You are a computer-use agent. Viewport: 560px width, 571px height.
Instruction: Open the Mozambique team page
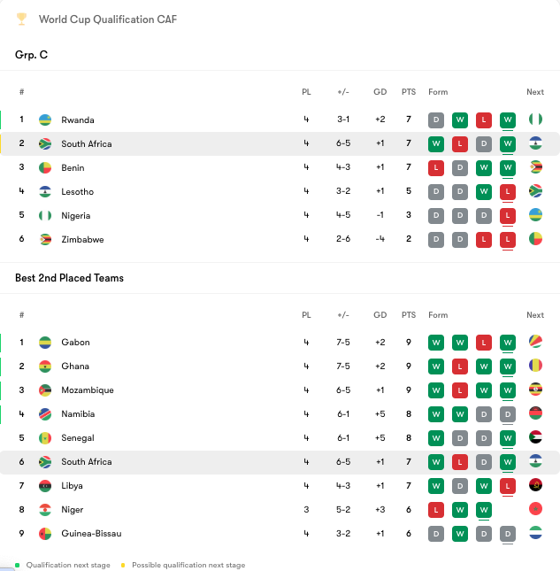(87, 390)
